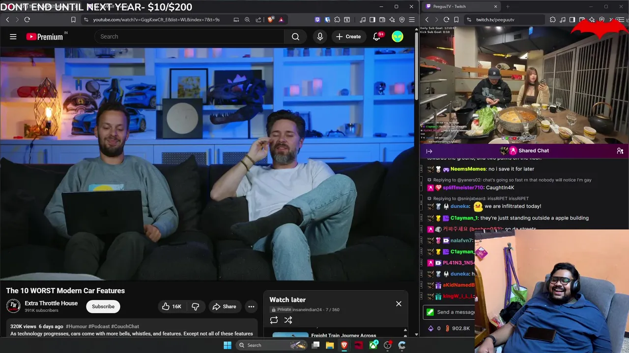Image resolution: width=629 pixels, height=353 pixels.
Task: Open the extensions puzzle icon in YouTube window
Action: point(337,20)
